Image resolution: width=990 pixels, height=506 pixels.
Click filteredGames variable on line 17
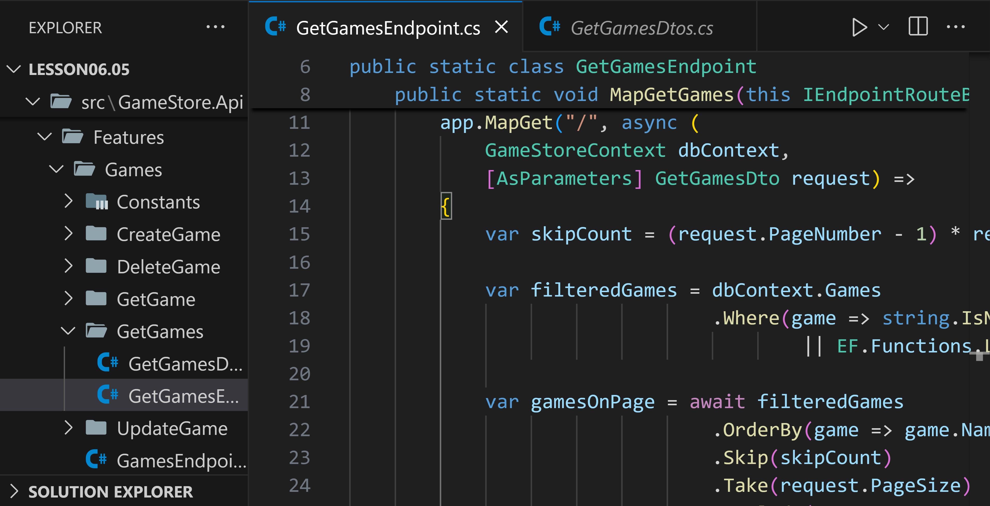604,290
